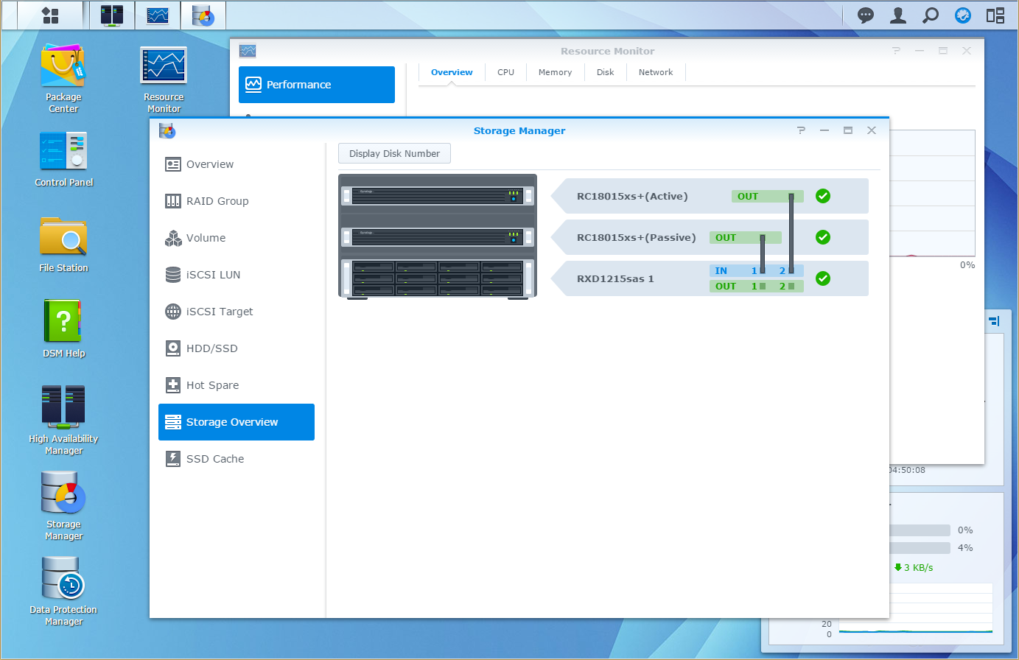The height and width of the screenshot is (660, 1019).
Task: Click green status check for RC18015xs+(Active)
Action: click(x=823, y=196)
